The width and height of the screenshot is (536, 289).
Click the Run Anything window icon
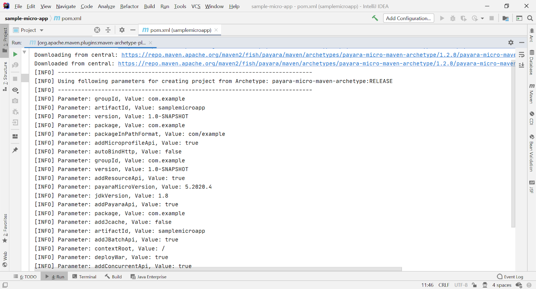(519, 18)
